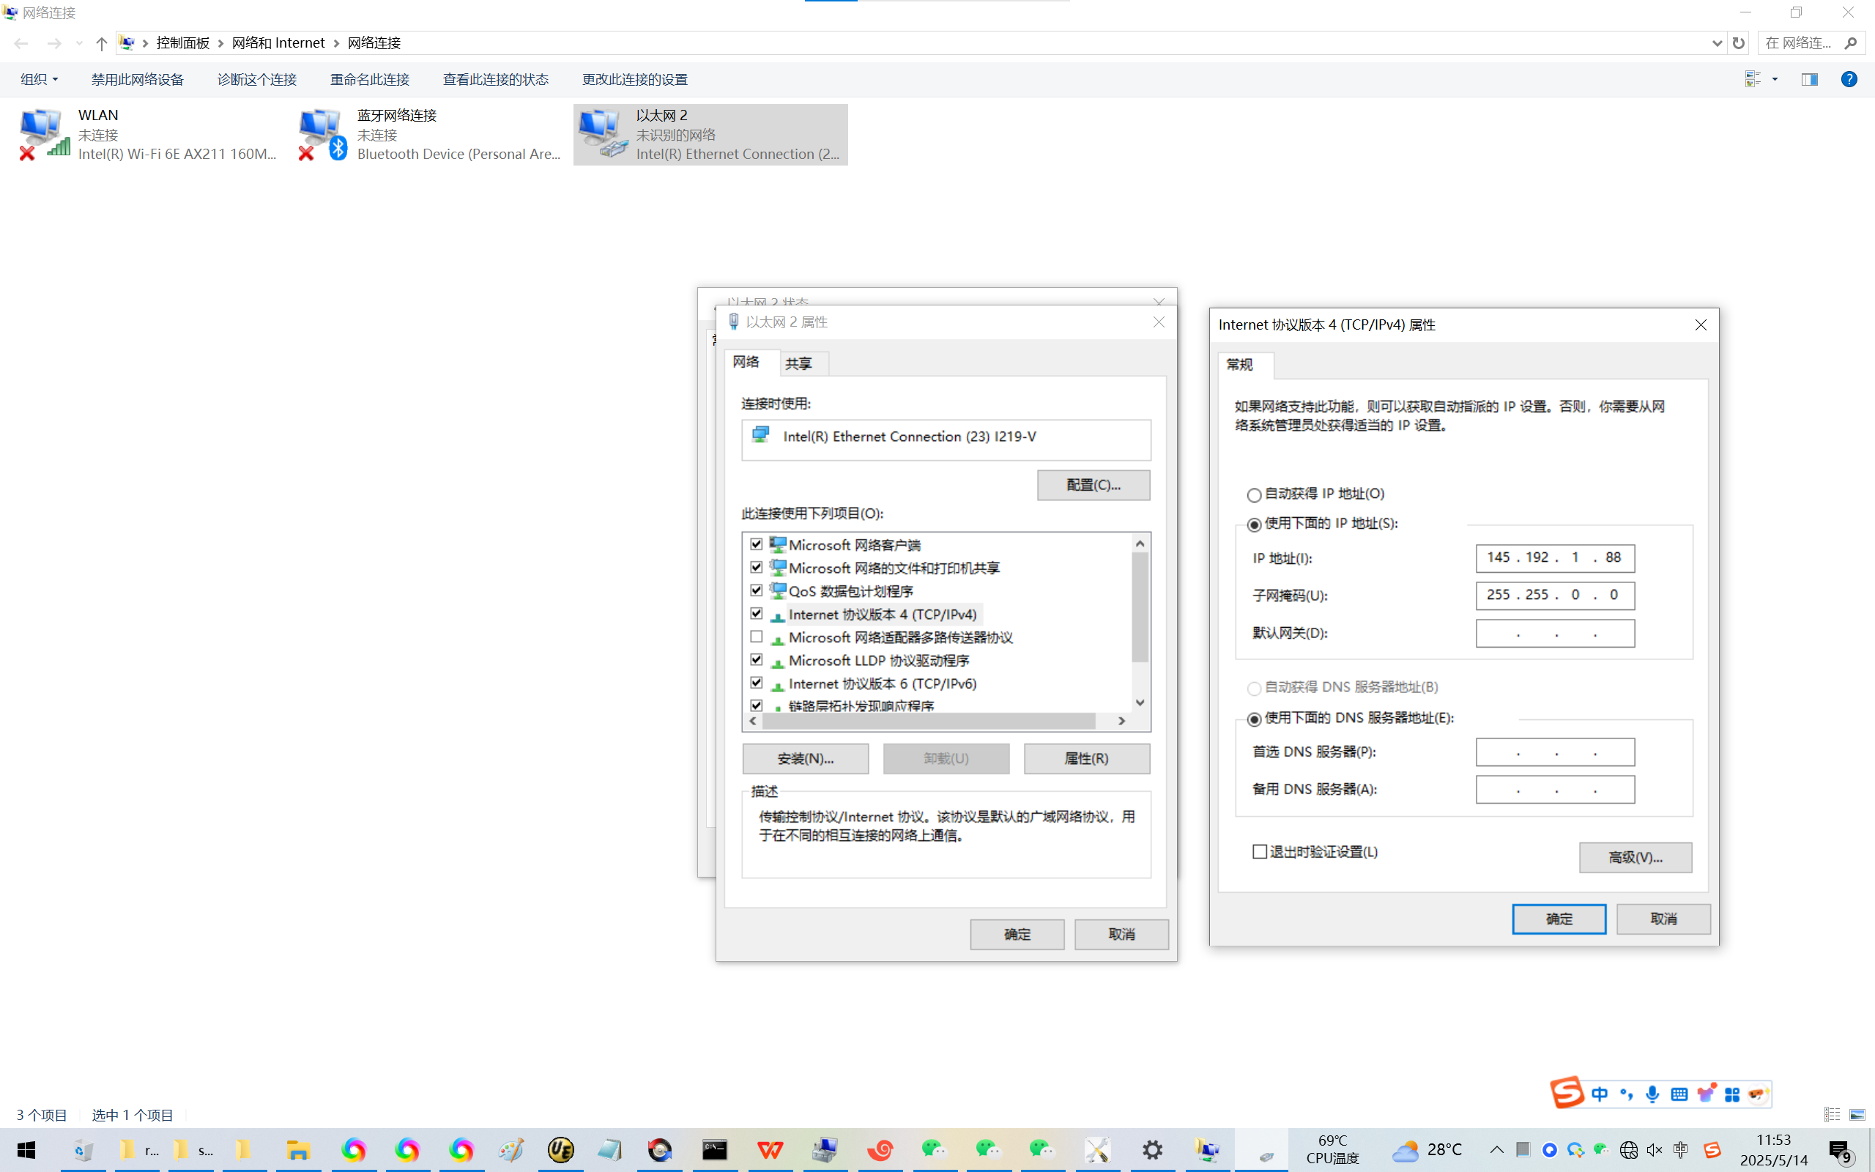Expand the address bar history dropdown
Screen dimensions: 1875x1172
click(1716, 43)
